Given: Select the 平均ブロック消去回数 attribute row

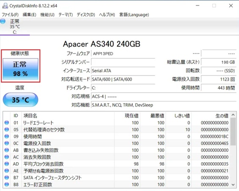Looking at the screenshot, I should (x=117, y=164).
